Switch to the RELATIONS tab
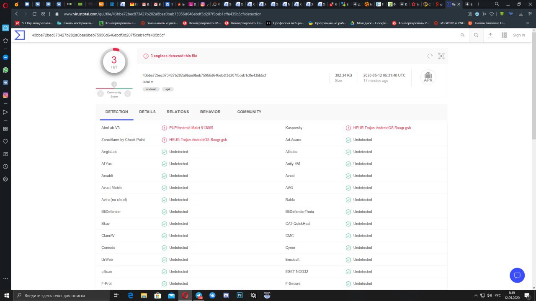Viewport: 536px width, 301px height. coord(178,112)
